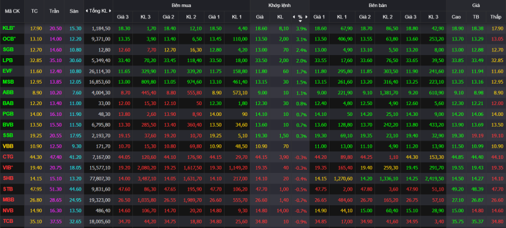506x228 pixels.
Task: Click the KL header under Khớp lệnh
Action: (x=280, y=17)
